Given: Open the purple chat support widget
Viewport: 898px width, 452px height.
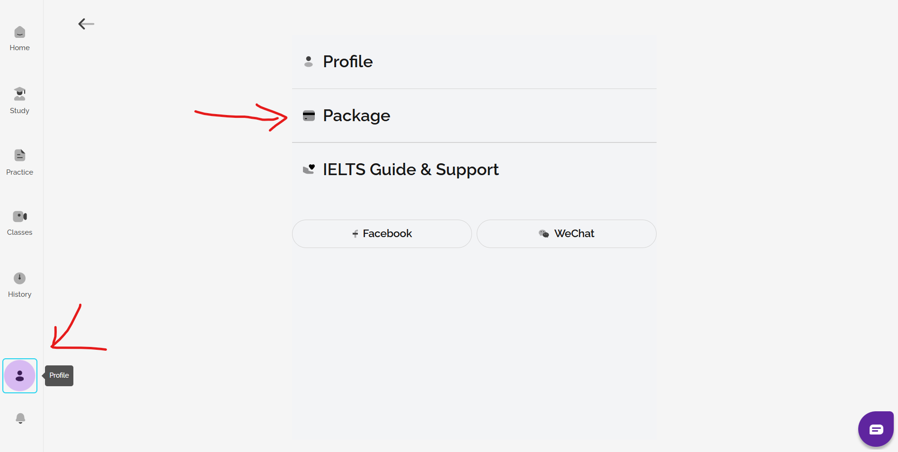Looking at the screenshot, I should point(875,429).
